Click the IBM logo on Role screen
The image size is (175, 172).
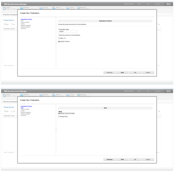coord(168,91)
